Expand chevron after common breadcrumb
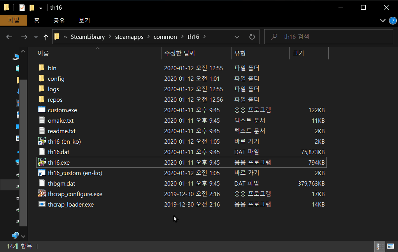Viewport: 398px width, 252px height. 182,36
